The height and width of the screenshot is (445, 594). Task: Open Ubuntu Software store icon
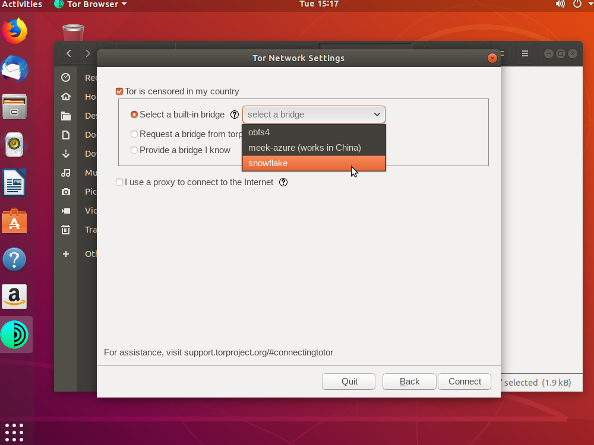pyautogui.click(x=14, y=221)
